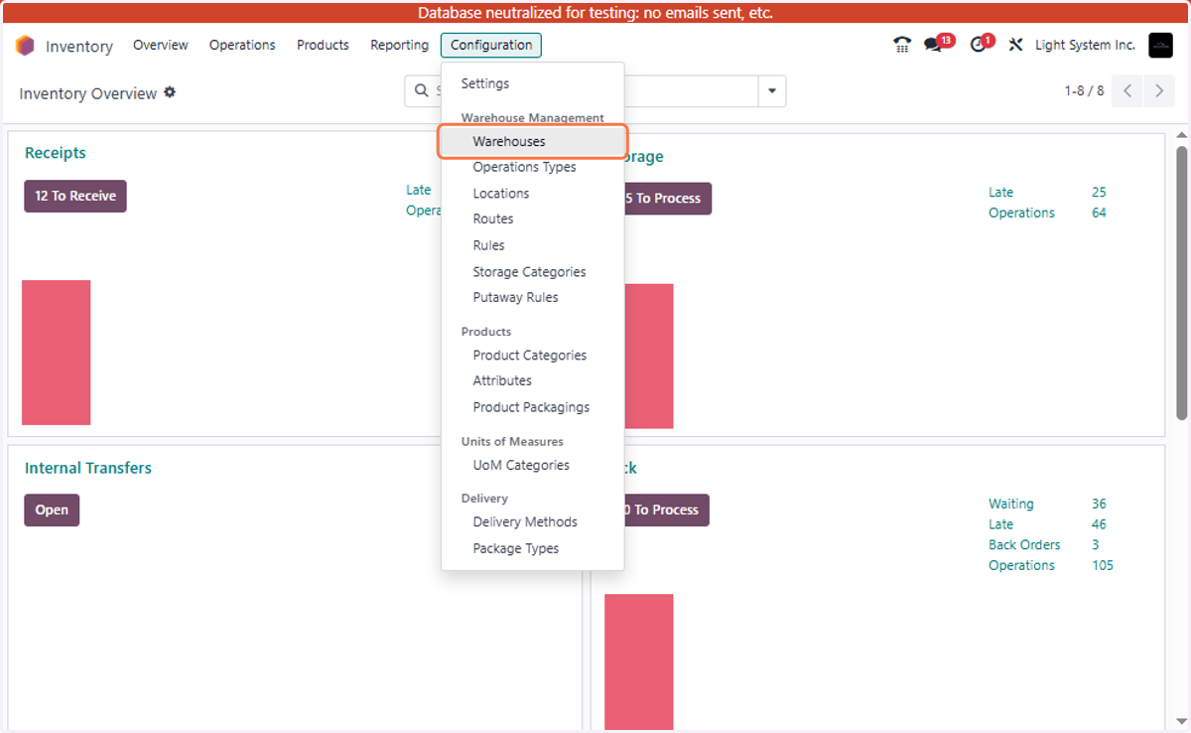This screenshot has width=1191, height=733.
Task: Click the 1-8 / 8 pager text
Action: point(1084,90)
